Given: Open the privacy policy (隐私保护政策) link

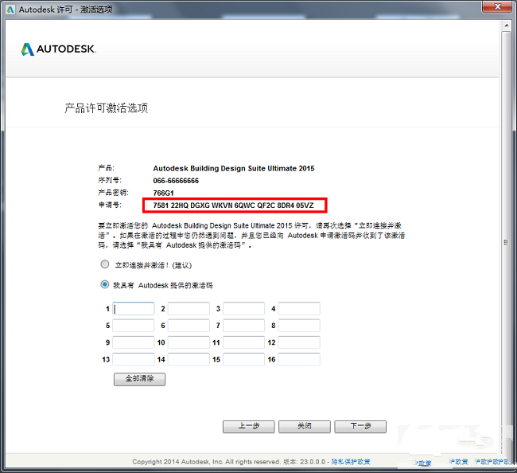Looking at the screenshot, I should coord(351,462).
